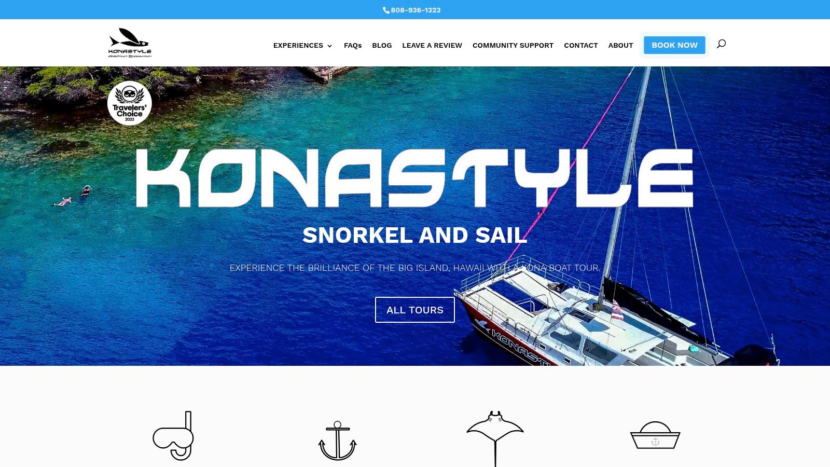Image resolution: width=830 pixels, height=467 pixels.
Task: Open the Travelers' Choice 2023 badge
Action: click(x=130, y=103)
